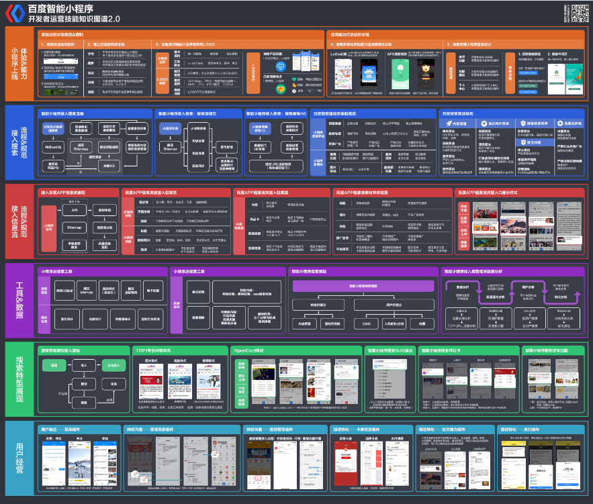593x504 pixels.
Task: Select the purple 工具&数据 section label
Action: point(19,301)
